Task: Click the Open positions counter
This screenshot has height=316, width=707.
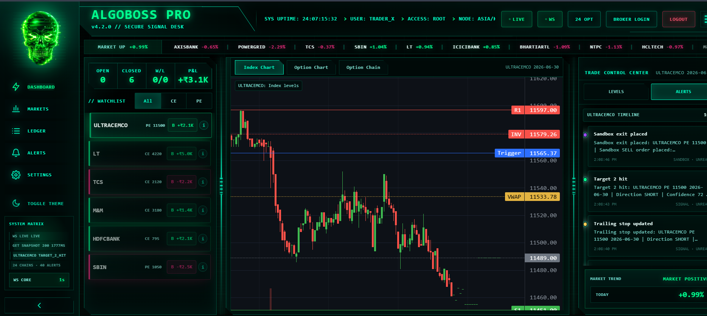Action: point(103,76)
